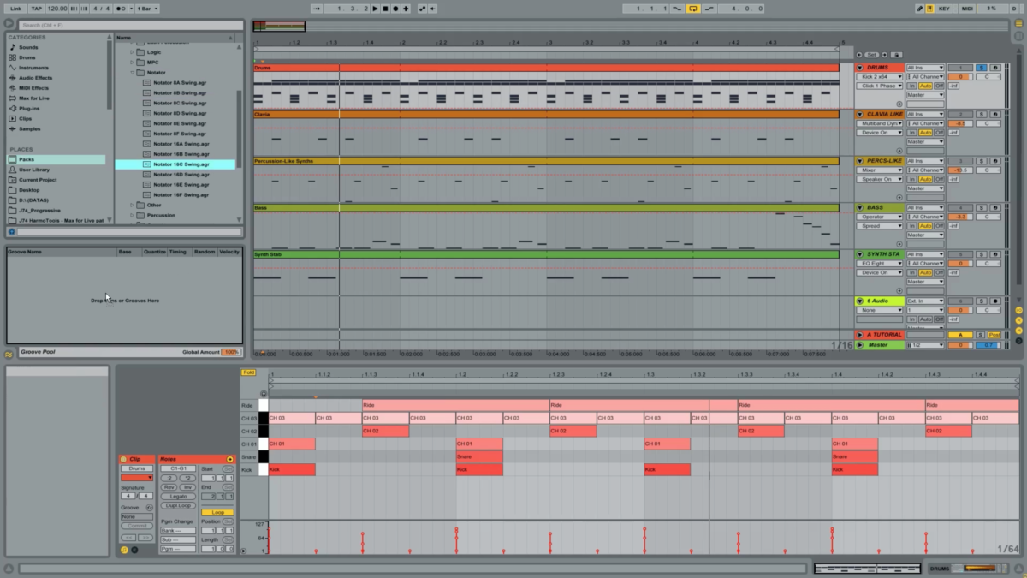The image size is (1027, 578).
Task: Click the MIDI arrangement overdub plus button
Action: (x=406, y=8)
